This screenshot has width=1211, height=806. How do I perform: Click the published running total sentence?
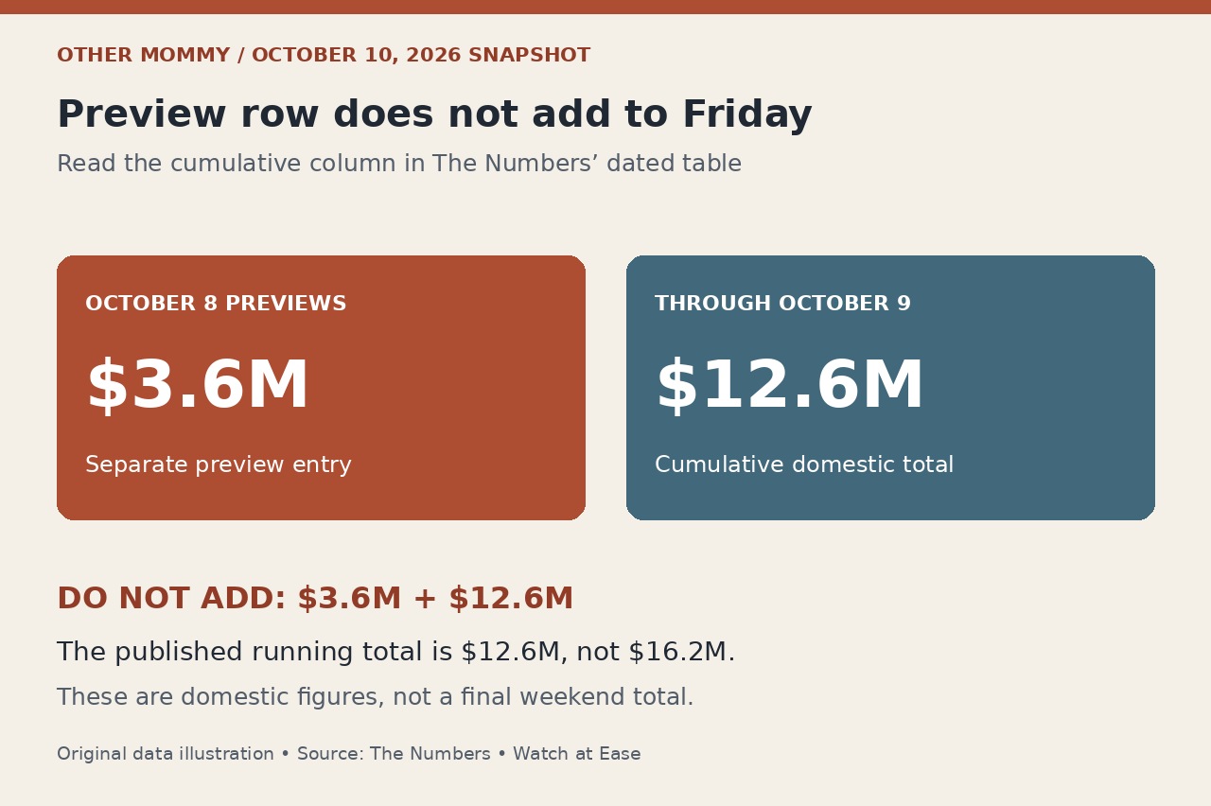[395, 653]
